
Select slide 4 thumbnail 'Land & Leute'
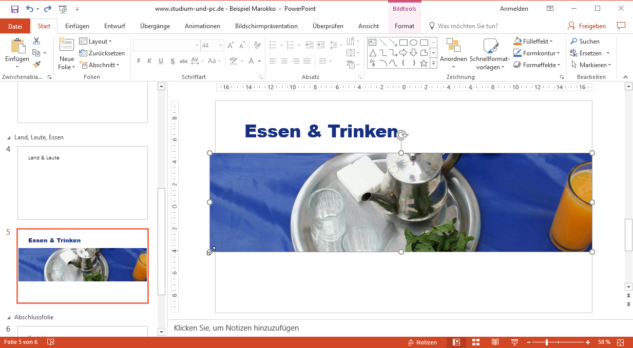click(x=83, y=183)
